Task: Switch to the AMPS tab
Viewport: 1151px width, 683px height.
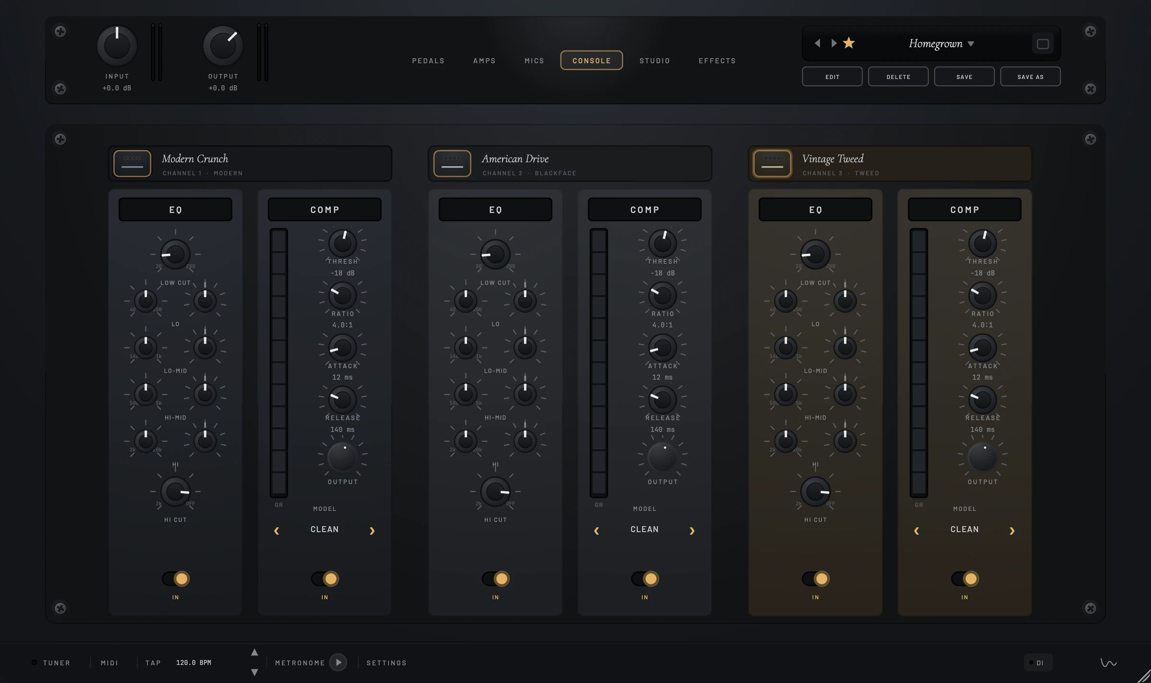Action: click(x=484, y=60)
